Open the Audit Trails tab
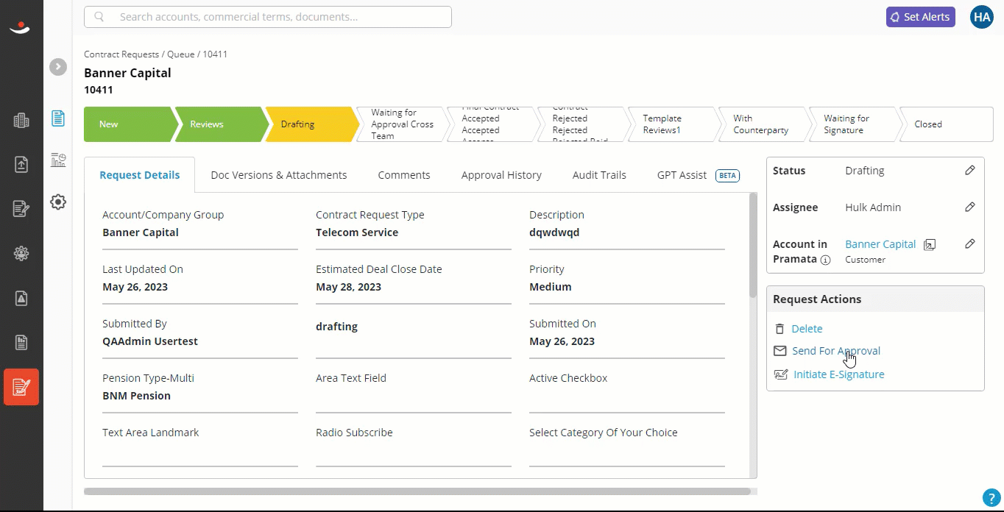1004x512 pixels. coord(599,175)
